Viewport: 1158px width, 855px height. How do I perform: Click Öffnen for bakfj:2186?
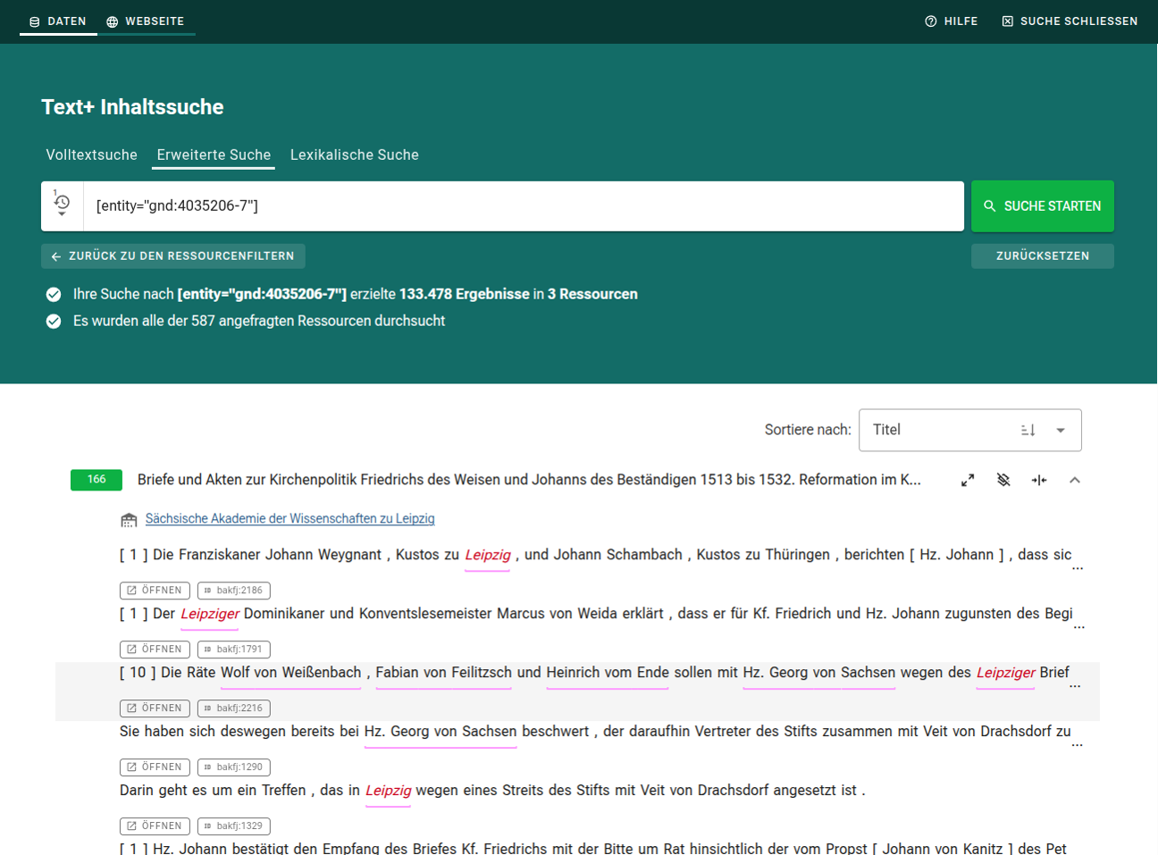(x=155, y=591)
